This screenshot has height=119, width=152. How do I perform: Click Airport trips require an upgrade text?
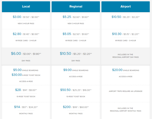125,91
